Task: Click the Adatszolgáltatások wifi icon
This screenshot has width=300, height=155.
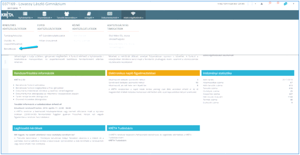Action: click(x=133, y=14)
